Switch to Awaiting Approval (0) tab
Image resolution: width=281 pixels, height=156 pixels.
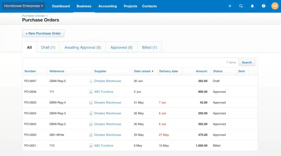tap(83, 47)
